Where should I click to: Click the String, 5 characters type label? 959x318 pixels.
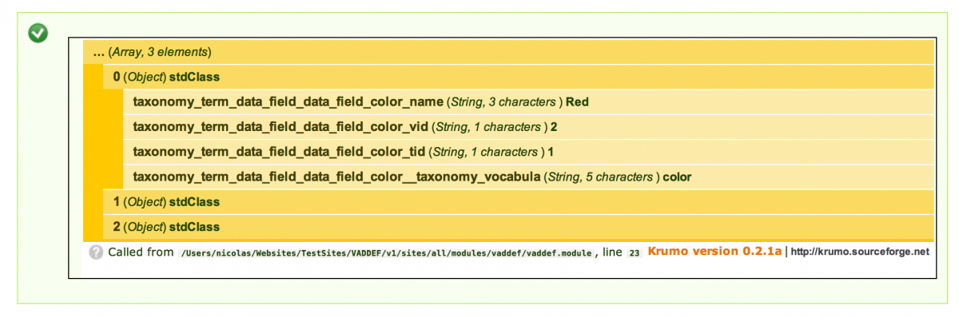(x=602, y=177)
